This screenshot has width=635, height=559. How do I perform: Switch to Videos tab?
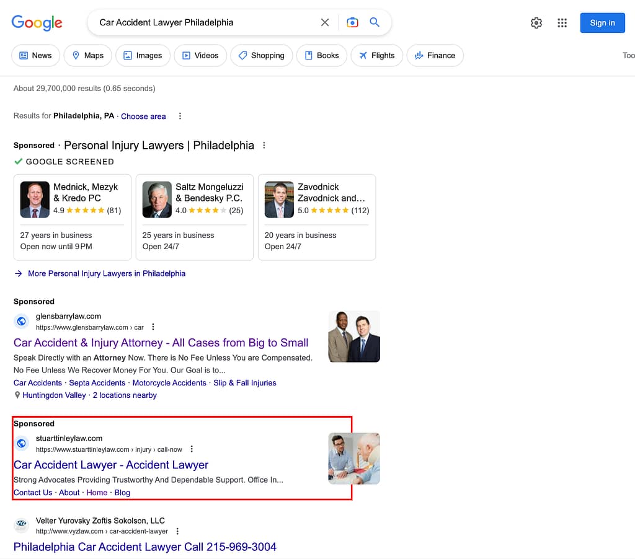tap(200, 55)
